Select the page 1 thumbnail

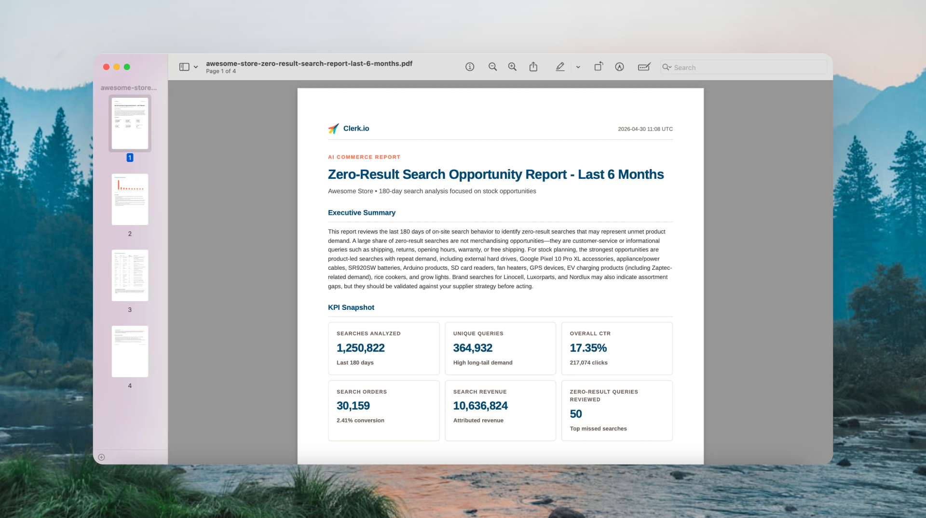[x=130, y=123]
